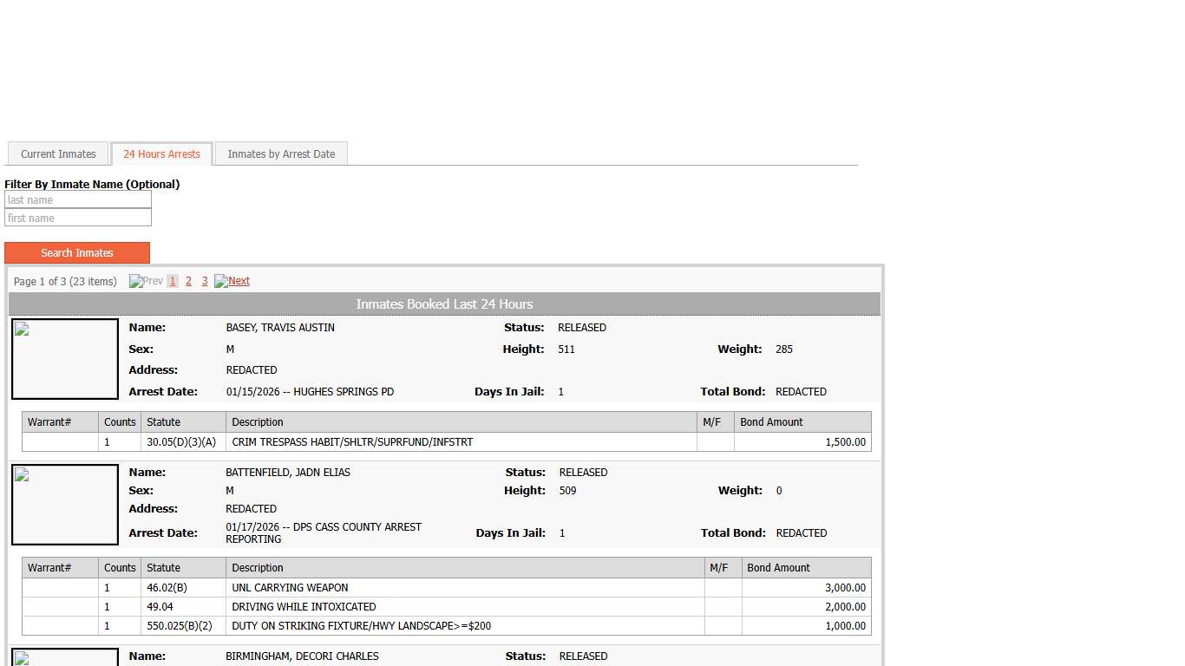Open Jadn Elias Battenfield's mugshot thumbnail
The width and height of the screenshot is (1185, 666).
(65, 505)
